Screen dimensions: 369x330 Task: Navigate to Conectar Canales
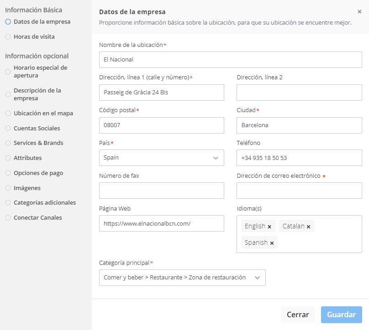[x=37, y=217]
